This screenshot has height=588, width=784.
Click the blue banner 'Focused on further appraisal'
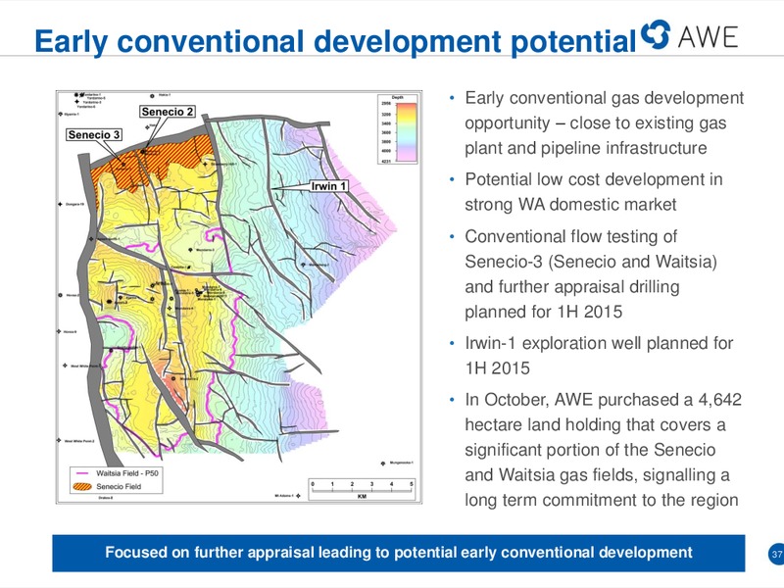tap(399, 553)
